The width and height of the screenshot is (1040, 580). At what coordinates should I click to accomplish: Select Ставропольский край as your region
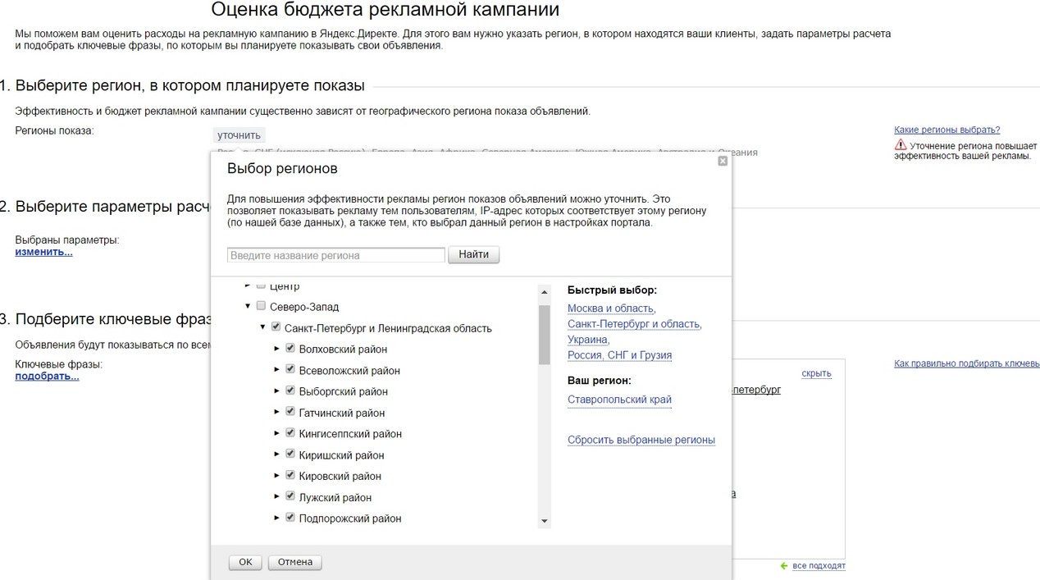point(619,400)
